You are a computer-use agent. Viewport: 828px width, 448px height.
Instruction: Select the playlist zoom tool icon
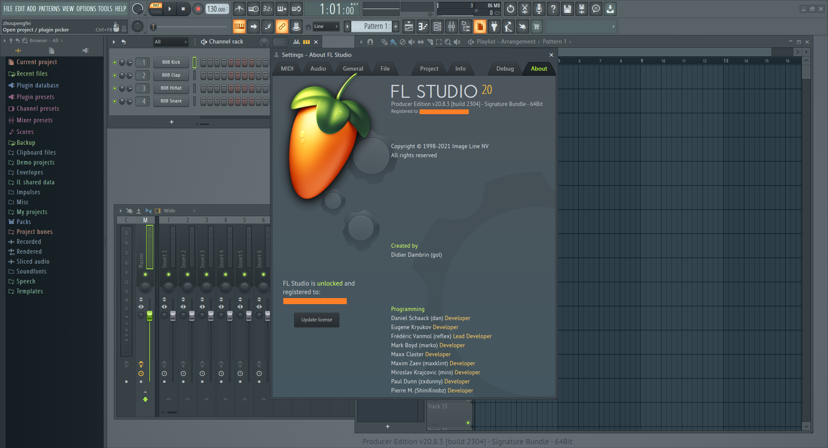pos(448,42)
